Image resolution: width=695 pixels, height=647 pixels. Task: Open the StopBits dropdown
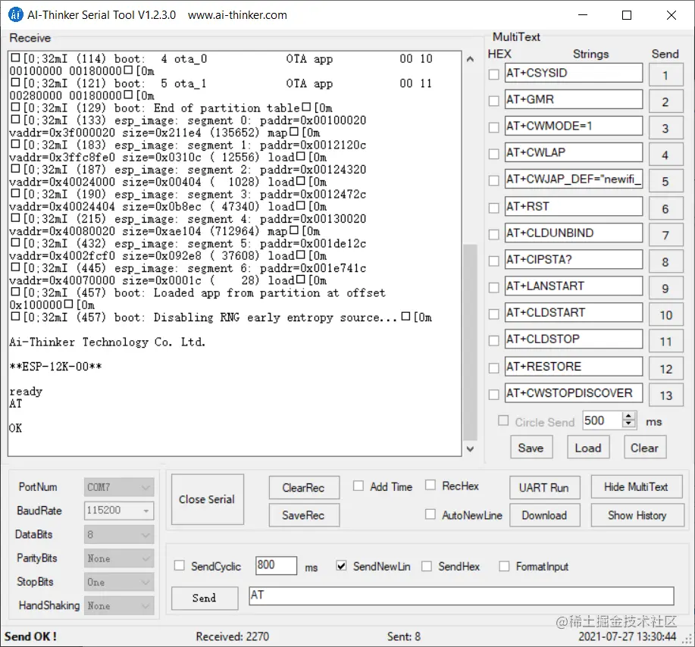pos(119,582)
